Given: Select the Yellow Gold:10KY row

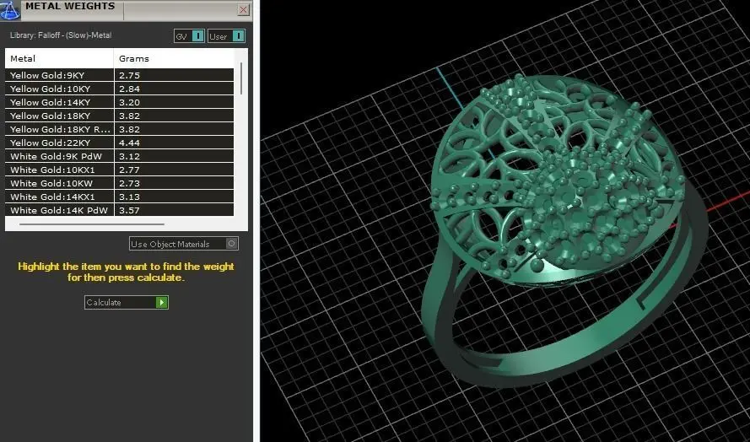Looking at the screenshot, I should tap(119, 89).
